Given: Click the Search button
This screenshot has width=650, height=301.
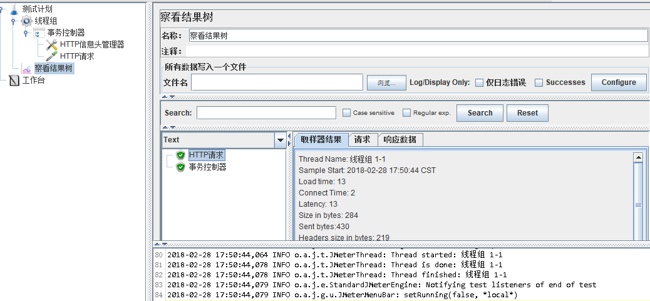Looking at the screenshot, I should [x=480, y=113].
